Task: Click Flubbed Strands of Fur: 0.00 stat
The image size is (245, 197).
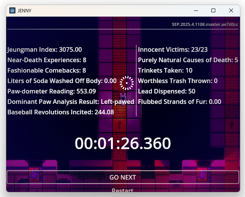Action: 180,102
